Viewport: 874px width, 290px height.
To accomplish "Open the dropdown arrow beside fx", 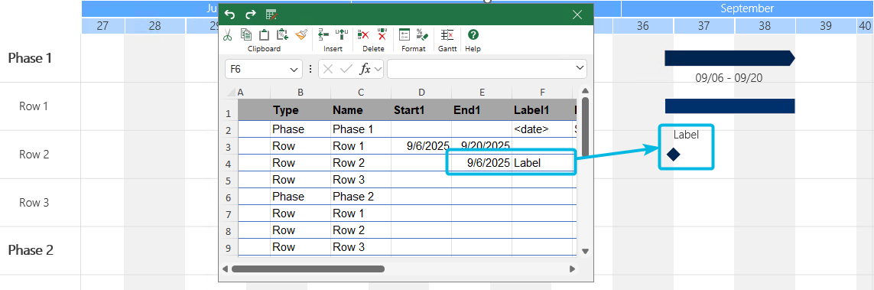I will coord(379,69).
